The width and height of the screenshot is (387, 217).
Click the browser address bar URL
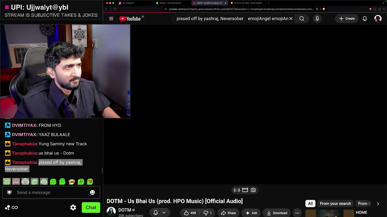click(x=241, y=9)
